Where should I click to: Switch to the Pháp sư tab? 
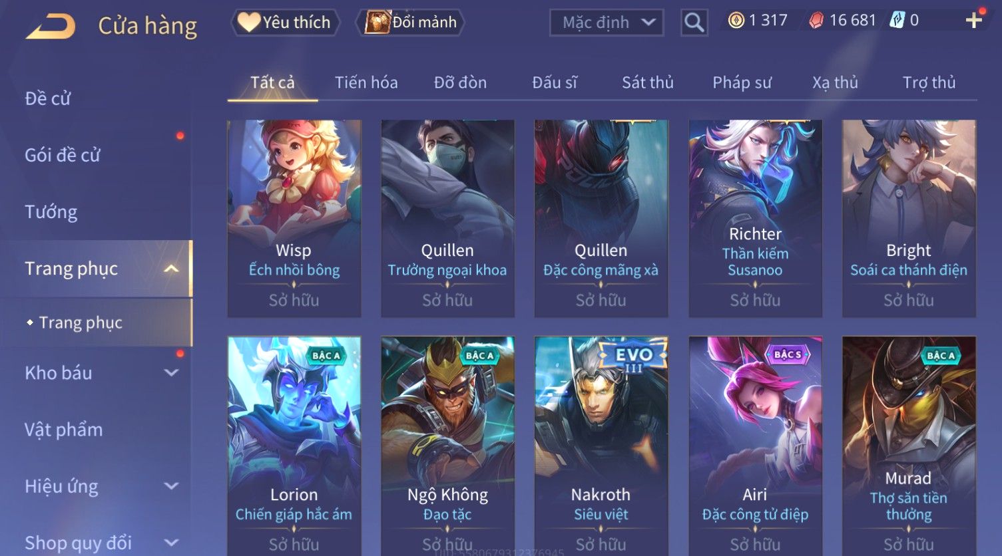coord(742,82)
